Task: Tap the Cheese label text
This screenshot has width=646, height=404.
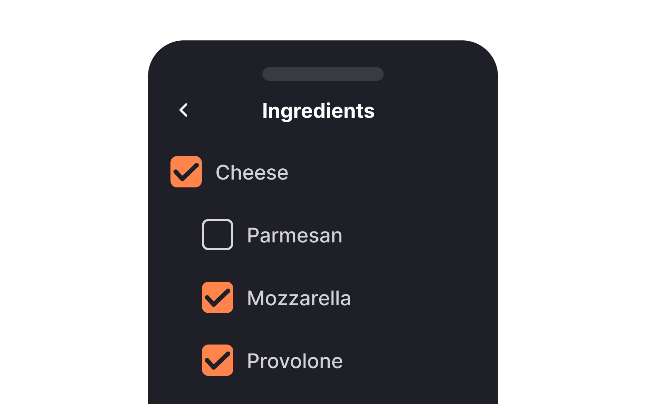Action: click(252, 172)
